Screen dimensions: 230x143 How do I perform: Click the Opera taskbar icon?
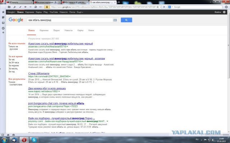tap(24, 140)
